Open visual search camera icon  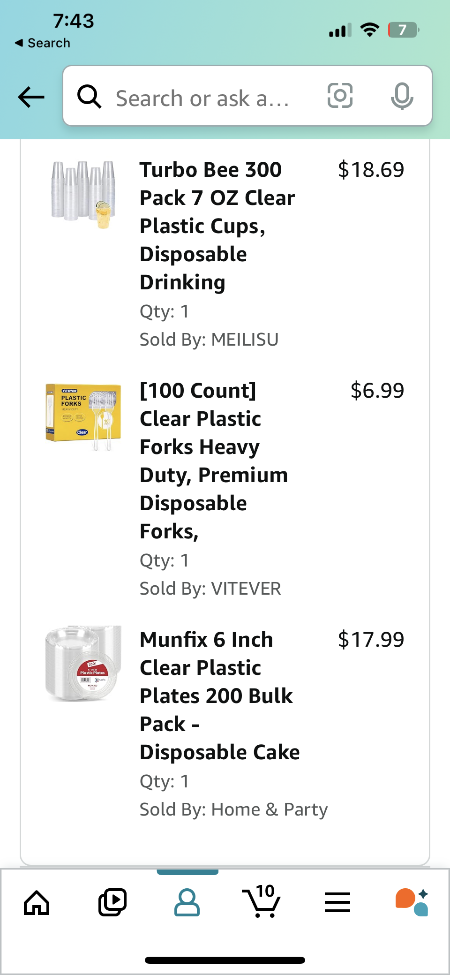tap(339, 97)
